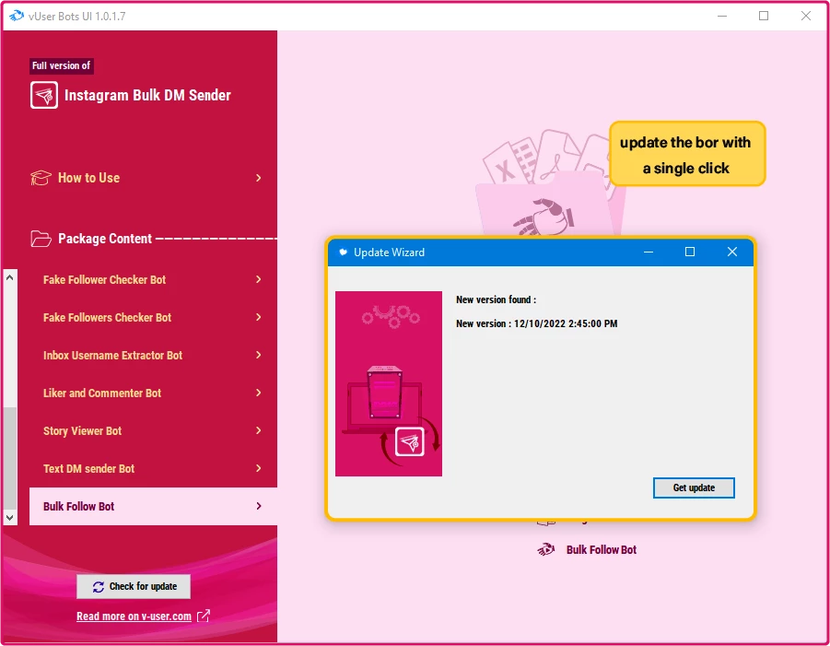This screenshot has height=646, width=830.
Task: Select Inbox Username Extractor Bot item
Action: pyautogui.click(x=153, y=355)
